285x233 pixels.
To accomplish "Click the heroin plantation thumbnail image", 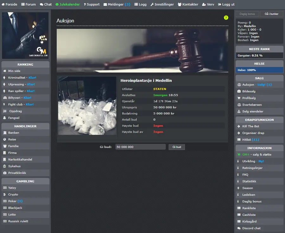I will 87,106.
